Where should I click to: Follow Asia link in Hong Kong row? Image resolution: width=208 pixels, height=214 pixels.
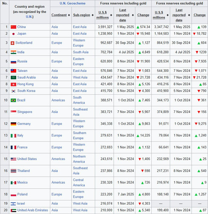(55, 84)
